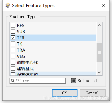Click the scroll down arrow of list
This screenshot has width=112, height=103.
coord(99,72)
